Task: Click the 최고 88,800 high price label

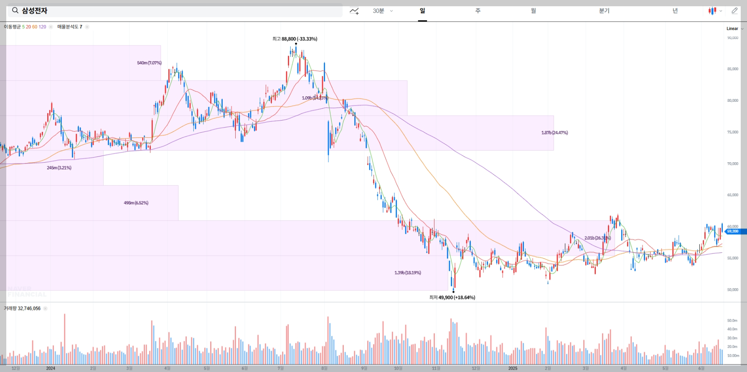Action: tap(295, 39)
